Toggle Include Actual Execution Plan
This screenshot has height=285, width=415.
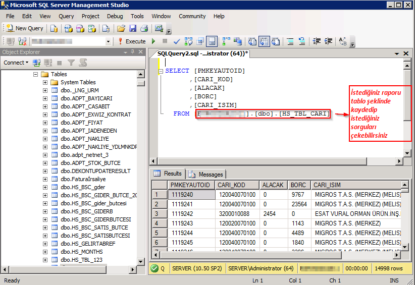pos(226,41)
